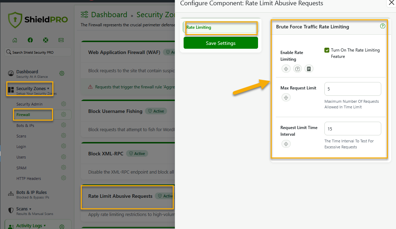
Task: Click Block XML-RPC heading
Action: tap(106, 154)
